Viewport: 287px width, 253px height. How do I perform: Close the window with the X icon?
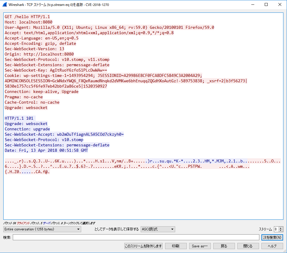(x=280, y=4)
